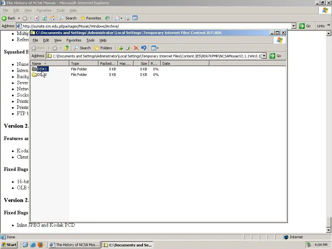Click Search in Internet Explorer toolbar

(x=68, y=18)
